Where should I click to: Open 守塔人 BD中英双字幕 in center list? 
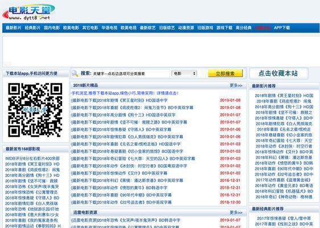pyautogui.click(x=121, y=129)
